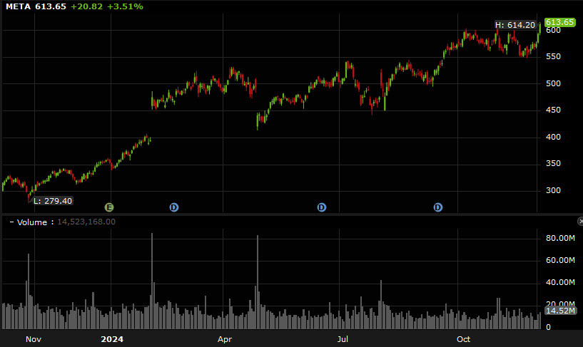583x347 pixels.
Task: Click the 500 level on price axis
Action: tap(553, 83)
